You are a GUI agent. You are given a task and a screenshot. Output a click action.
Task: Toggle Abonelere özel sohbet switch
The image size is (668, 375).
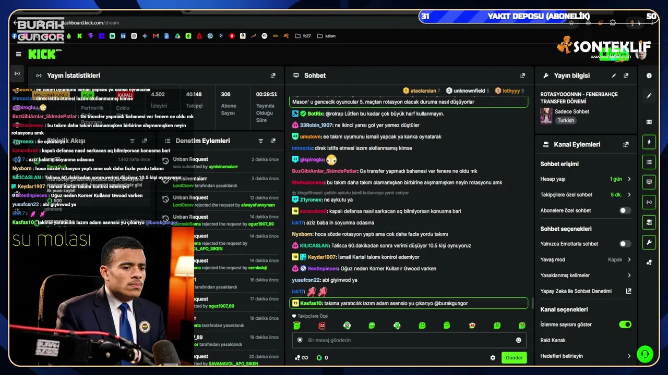point(625,210)
